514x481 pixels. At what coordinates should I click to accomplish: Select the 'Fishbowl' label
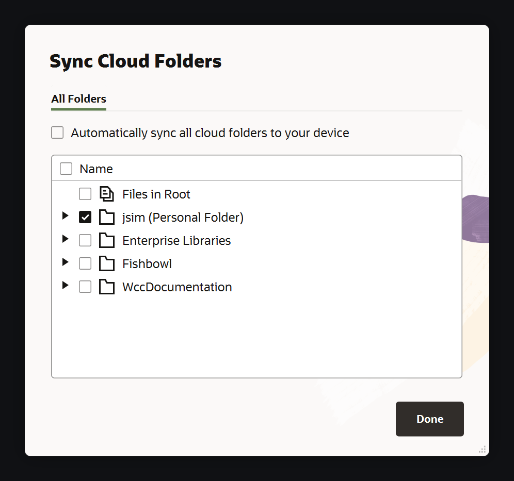point(147,264)
